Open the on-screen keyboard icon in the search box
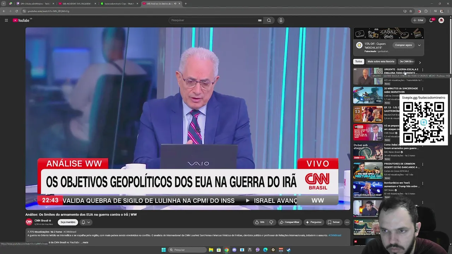 coord(260,20)
